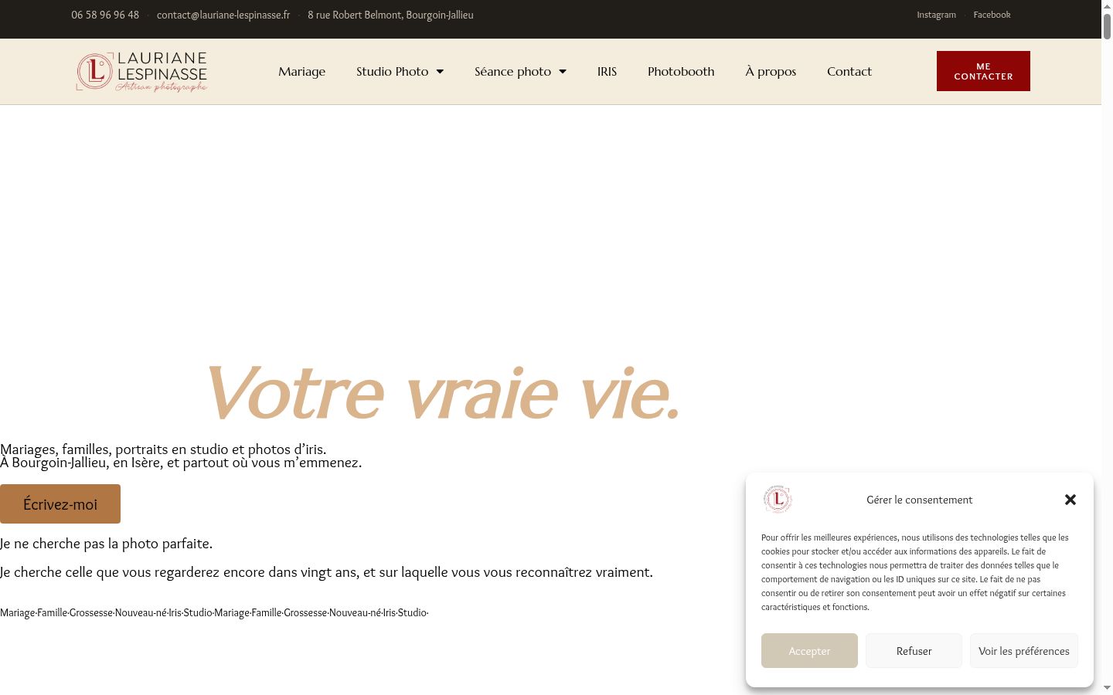The height and width of the screenshot is (695, 1113).
Task: Go to the Photobooth page
Action: click(681, 71)
